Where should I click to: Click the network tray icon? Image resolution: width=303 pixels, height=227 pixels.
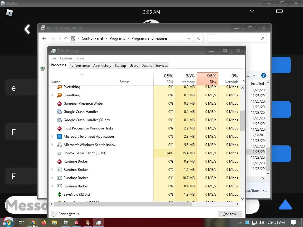[254, 222]
